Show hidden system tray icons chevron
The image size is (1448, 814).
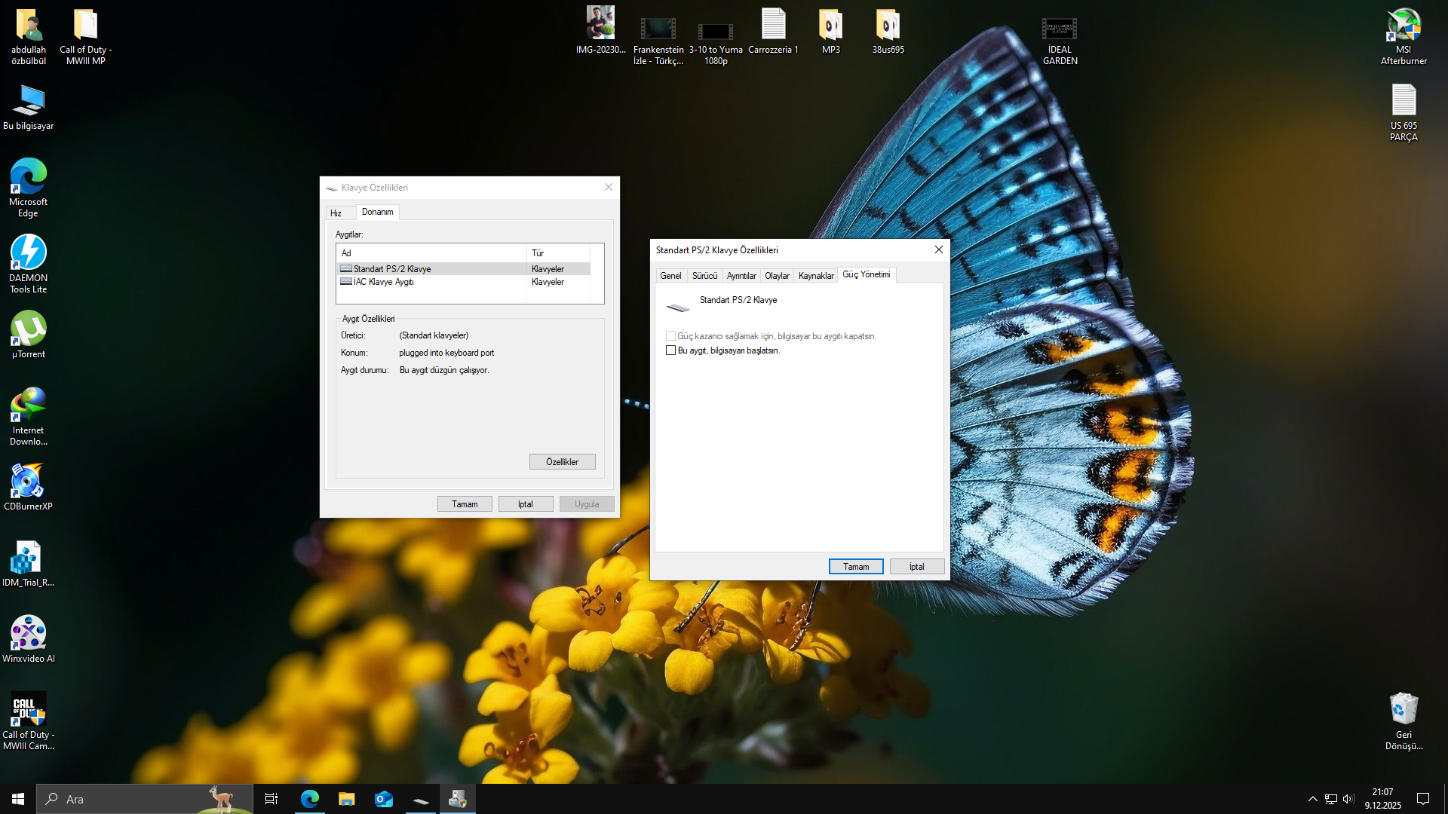click(1312, 799)
